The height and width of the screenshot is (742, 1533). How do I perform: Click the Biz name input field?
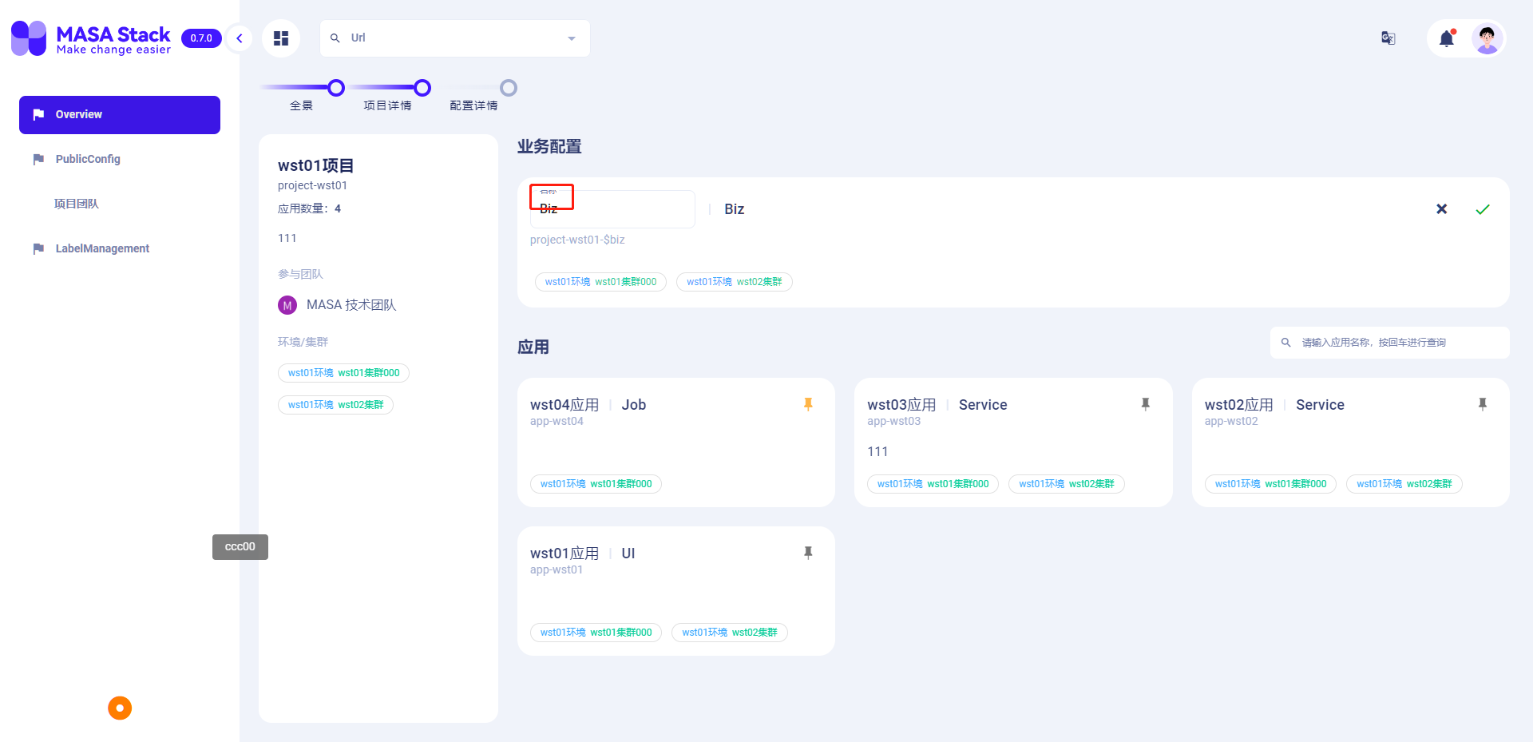pos(612,209)
